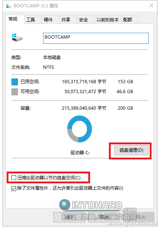Image resolution: width=160 pixels, height=229 pixels.
Task: Click the 文件系统 label
Action: click(21, 67)
